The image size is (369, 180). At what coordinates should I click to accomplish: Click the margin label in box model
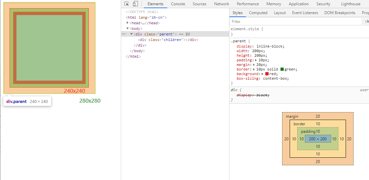(x=292, y=116)
